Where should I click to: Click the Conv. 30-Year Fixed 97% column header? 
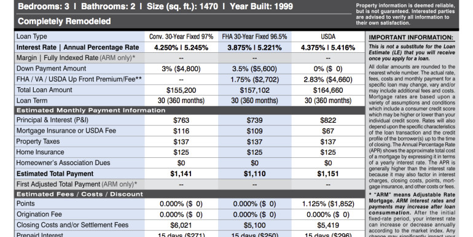click(x=181, y=37)
